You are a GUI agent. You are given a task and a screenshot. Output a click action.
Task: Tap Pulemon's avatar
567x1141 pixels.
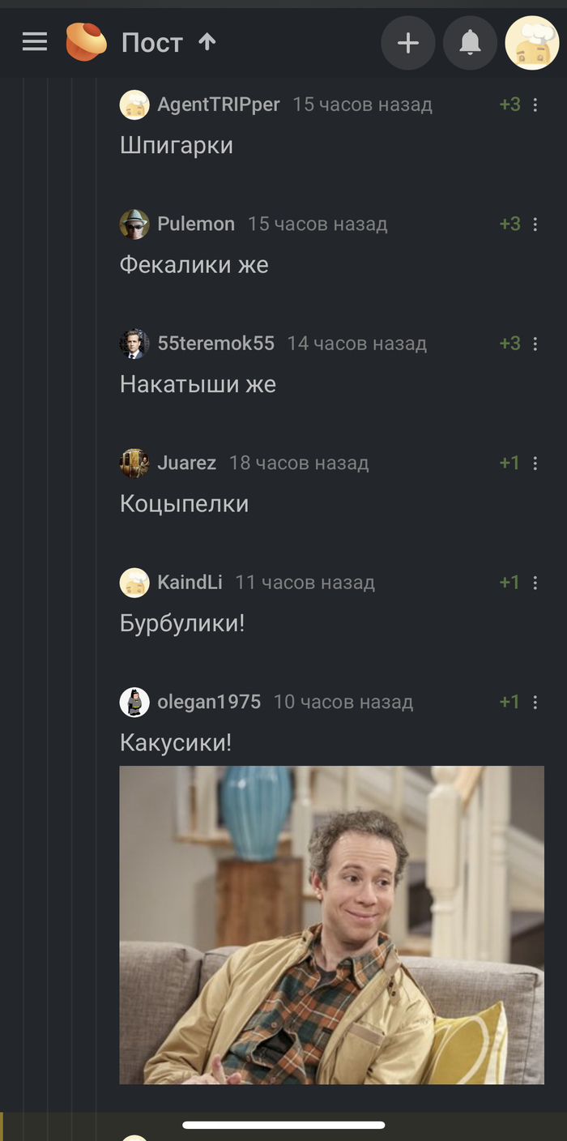pos(134,224)
